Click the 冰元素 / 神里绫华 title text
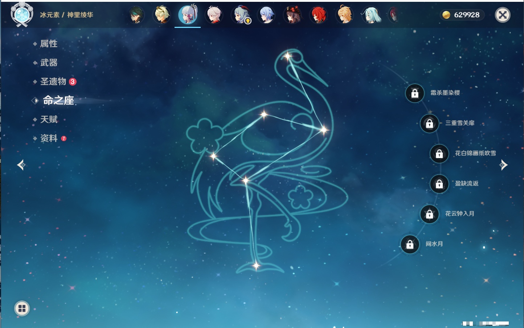 66,15
